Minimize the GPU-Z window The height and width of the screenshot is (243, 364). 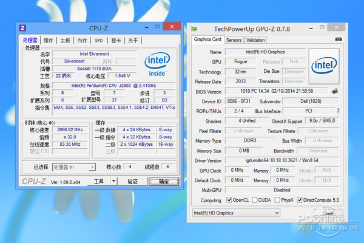[x=311, y=28]
